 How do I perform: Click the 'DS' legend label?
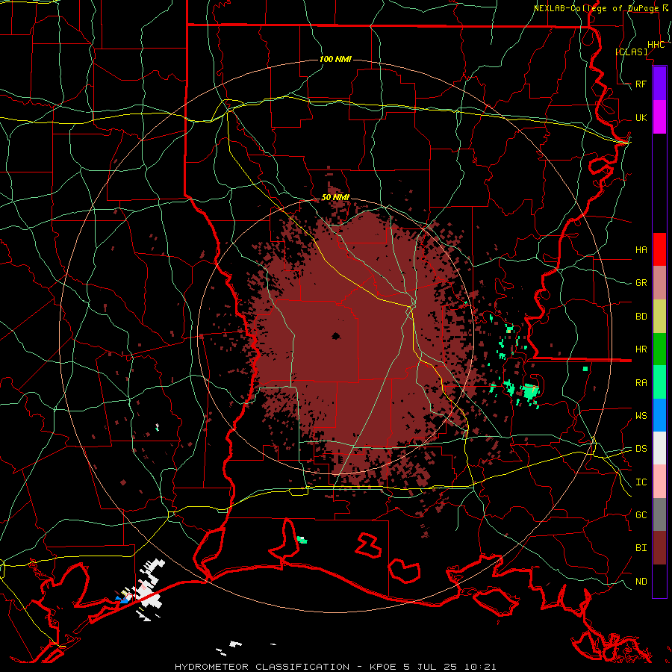(641, 448)
